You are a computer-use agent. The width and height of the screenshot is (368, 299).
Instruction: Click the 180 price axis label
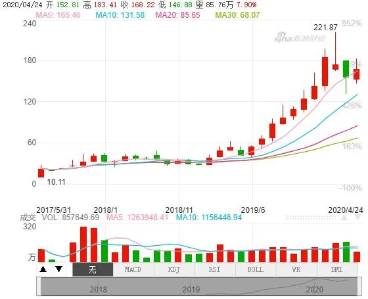tap(30, 60)
